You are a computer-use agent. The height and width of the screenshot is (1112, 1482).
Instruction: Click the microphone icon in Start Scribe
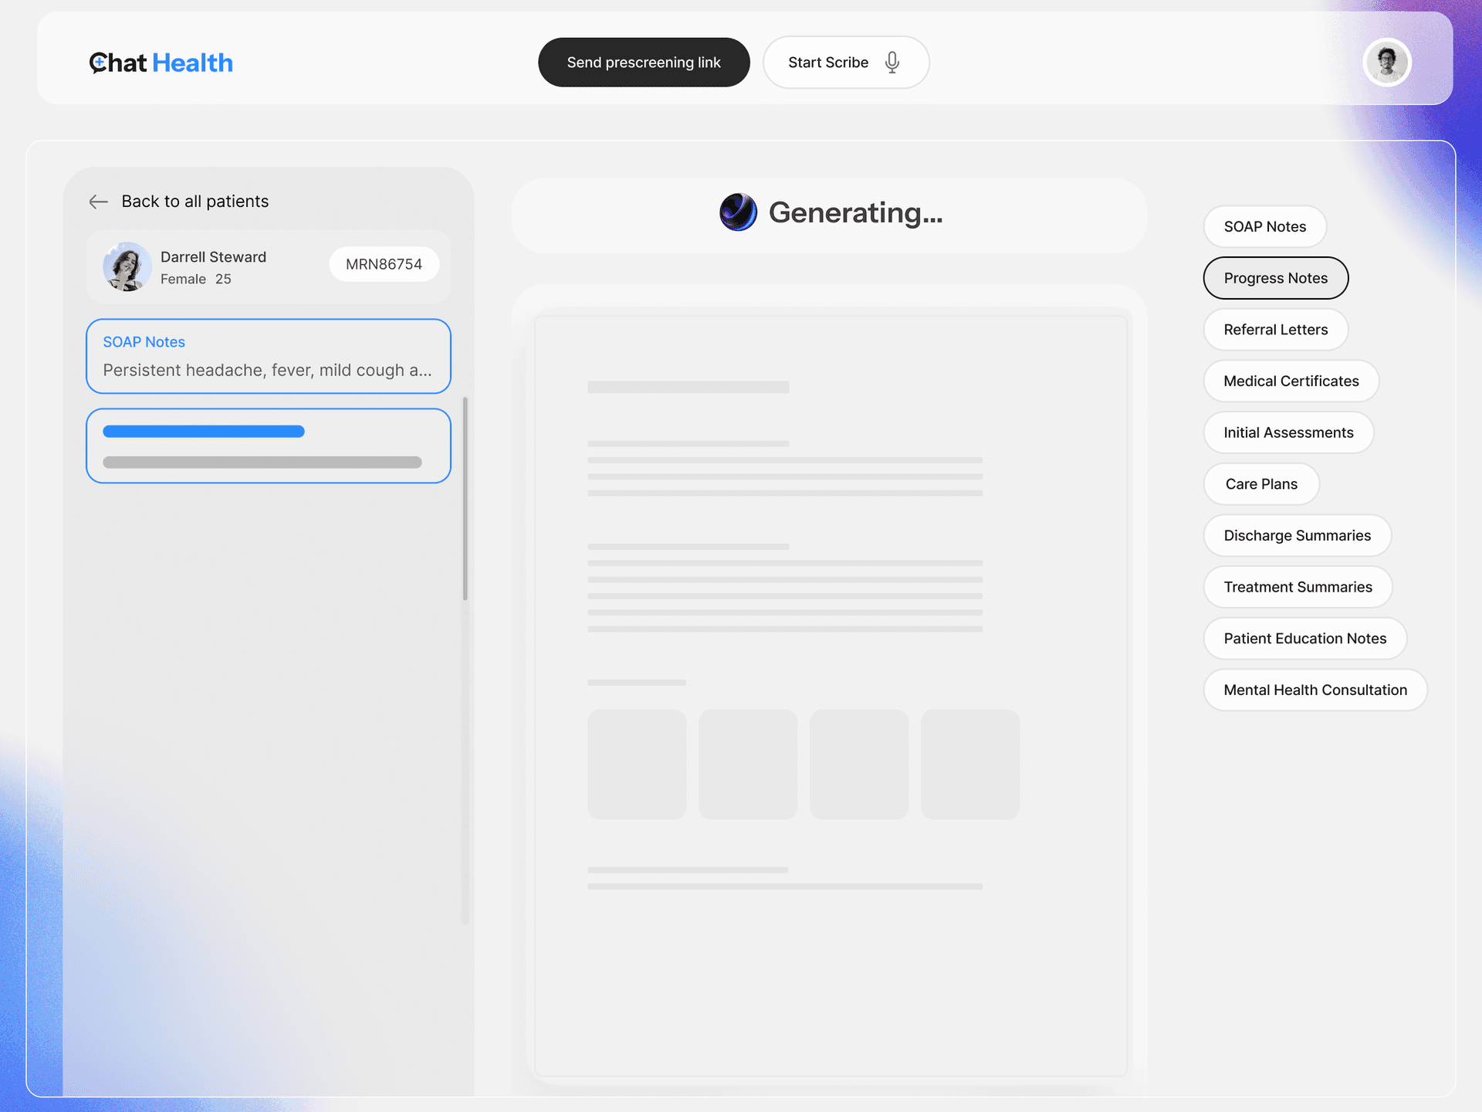tap(892, 63)
